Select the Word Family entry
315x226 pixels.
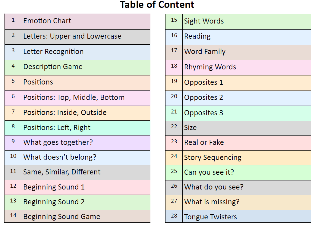tap(205, 52)
